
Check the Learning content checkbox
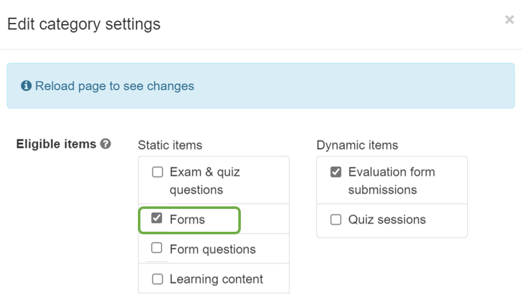pos(158,279)
